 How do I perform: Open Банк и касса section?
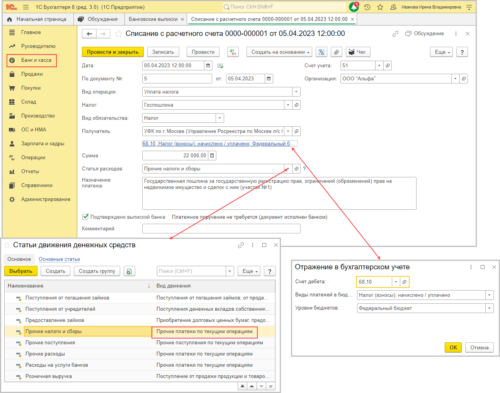coord(32,60)
